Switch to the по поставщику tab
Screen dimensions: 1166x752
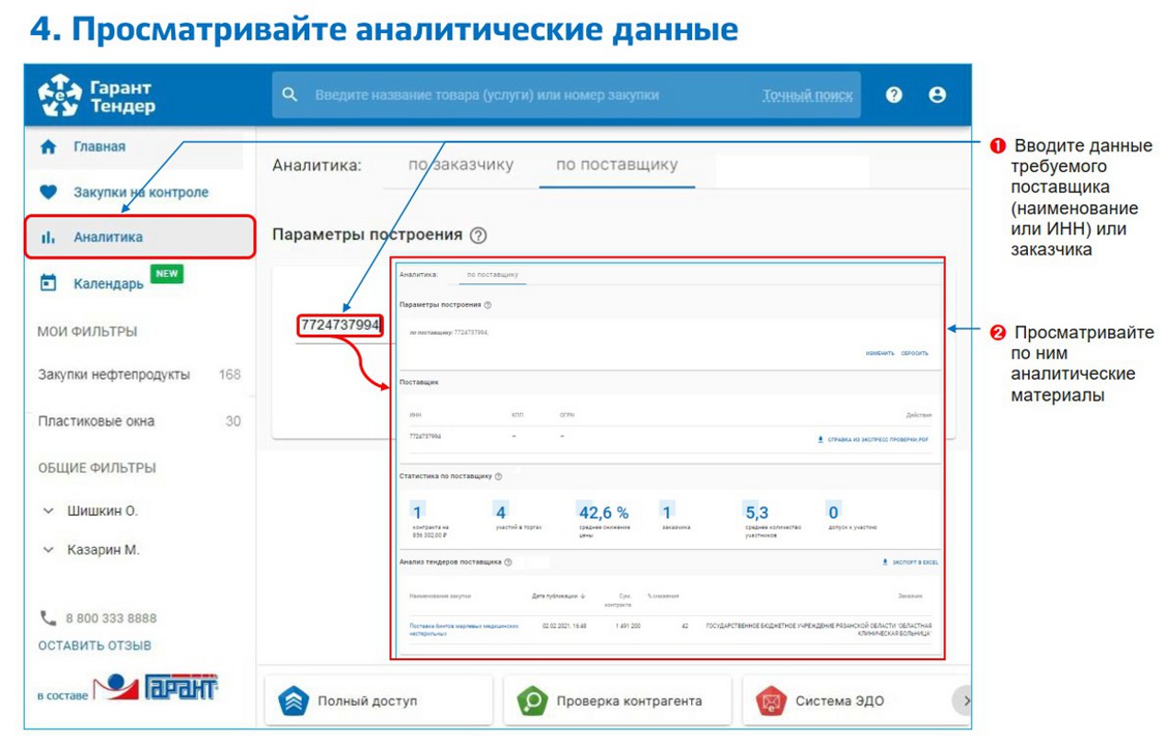pos(617,165)
